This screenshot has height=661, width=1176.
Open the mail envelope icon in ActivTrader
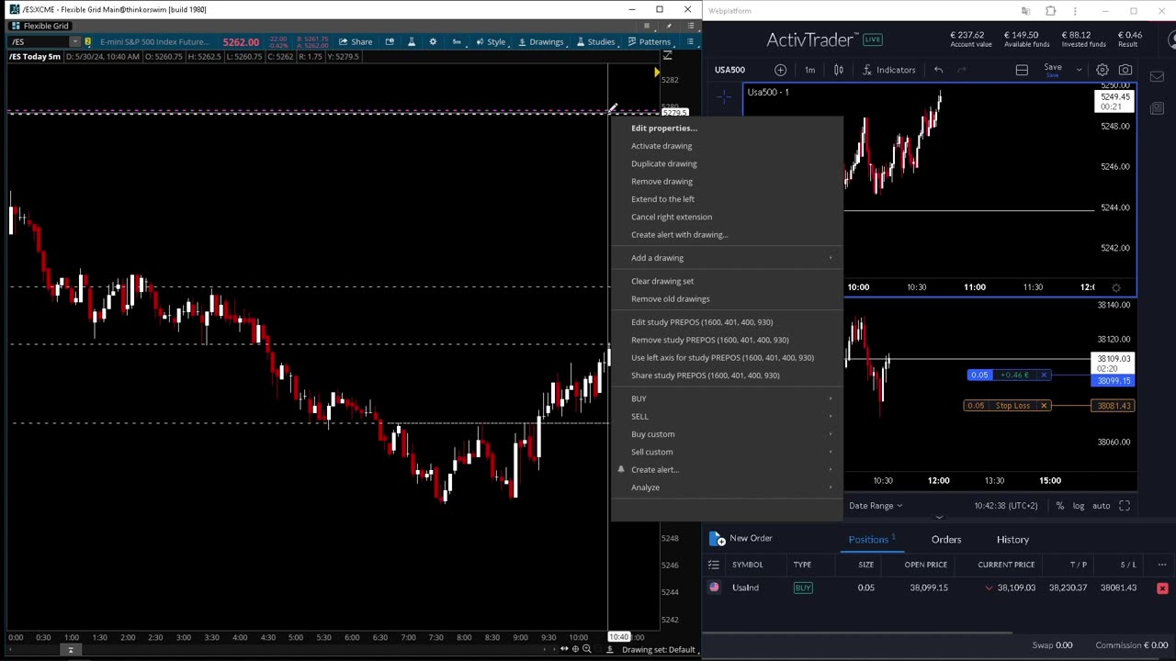tap(1157, 76)
